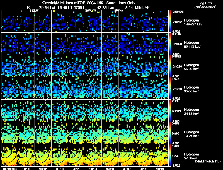223x170 pixels.
Task: Click the 08:20 time label
Action: tap(76, 169)
